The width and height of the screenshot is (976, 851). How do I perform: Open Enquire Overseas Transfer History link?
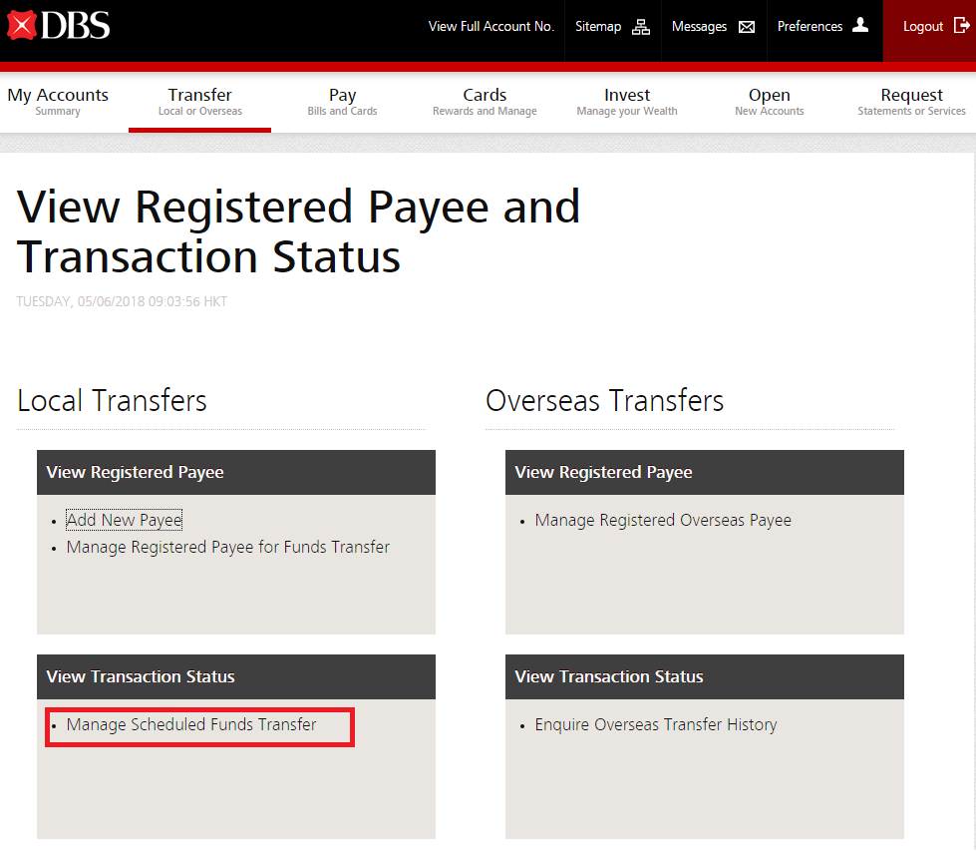pyautogui.click(x=656, y=725)
